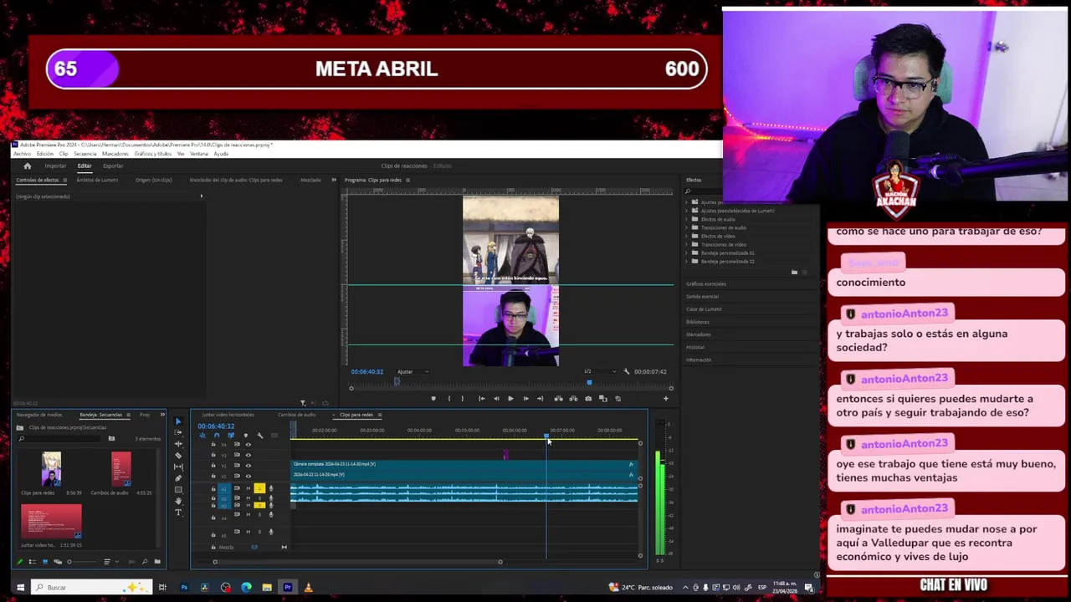The width and height of the screenshot is (1071, 602).
Task: Switch to the Importar workspace
Action: coord(55,166)
